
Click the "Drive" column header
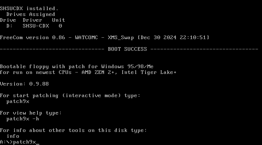8,20
